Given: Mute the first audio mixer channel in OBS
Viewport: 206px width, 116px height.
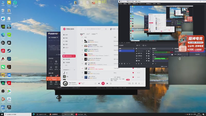Looking at the screenshot, I should pos(153,55).
